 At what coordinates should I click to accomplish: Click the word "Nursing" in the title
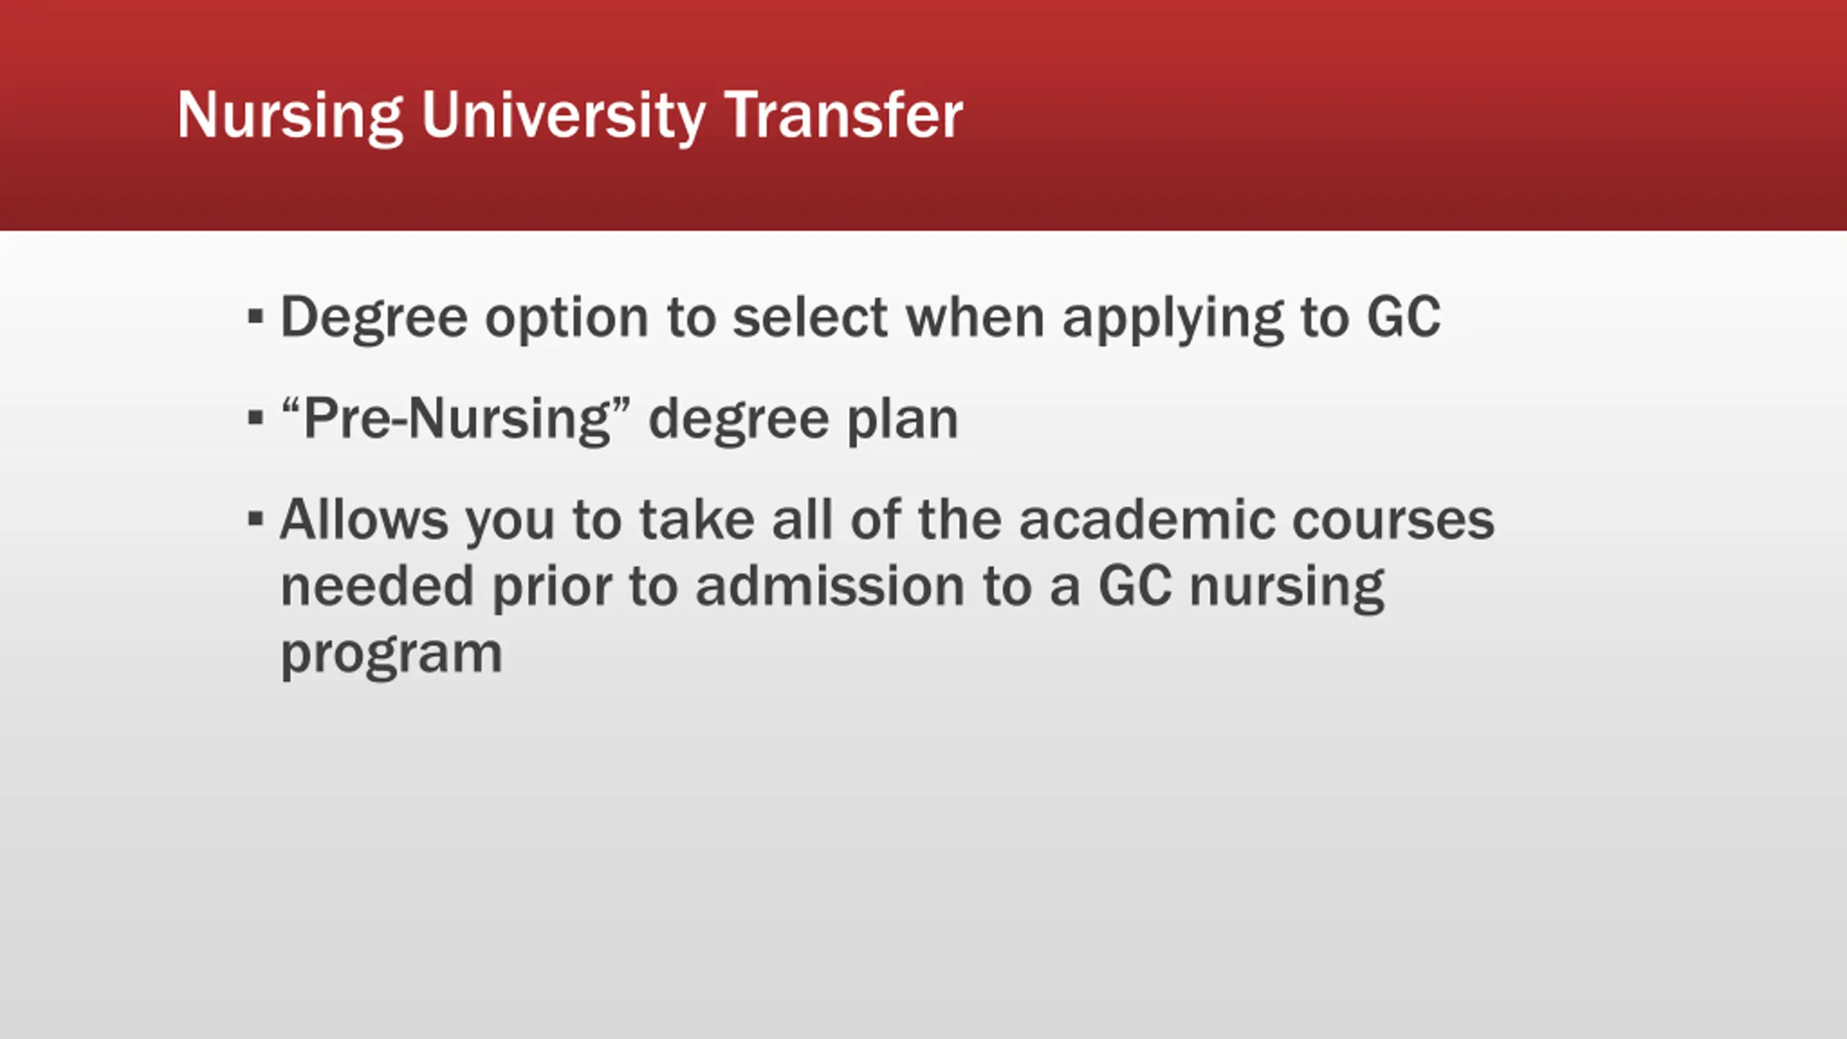pos(290,116)
